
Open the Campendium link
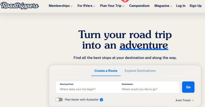tap(139, 6)
